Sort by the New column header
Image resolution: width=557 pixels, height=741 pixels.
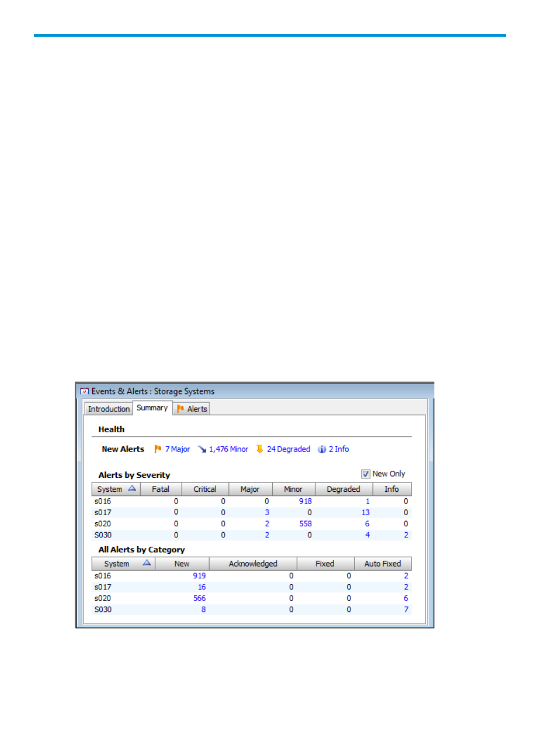[182, 564]
